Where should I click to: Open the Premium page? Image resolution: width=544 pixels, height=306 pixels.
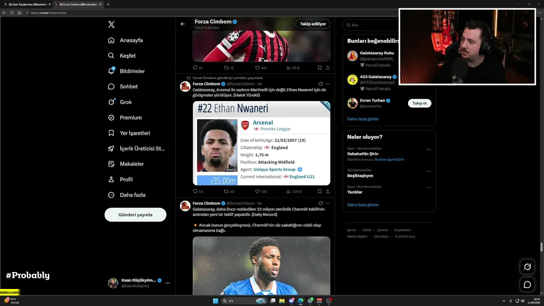pos(125,117)
